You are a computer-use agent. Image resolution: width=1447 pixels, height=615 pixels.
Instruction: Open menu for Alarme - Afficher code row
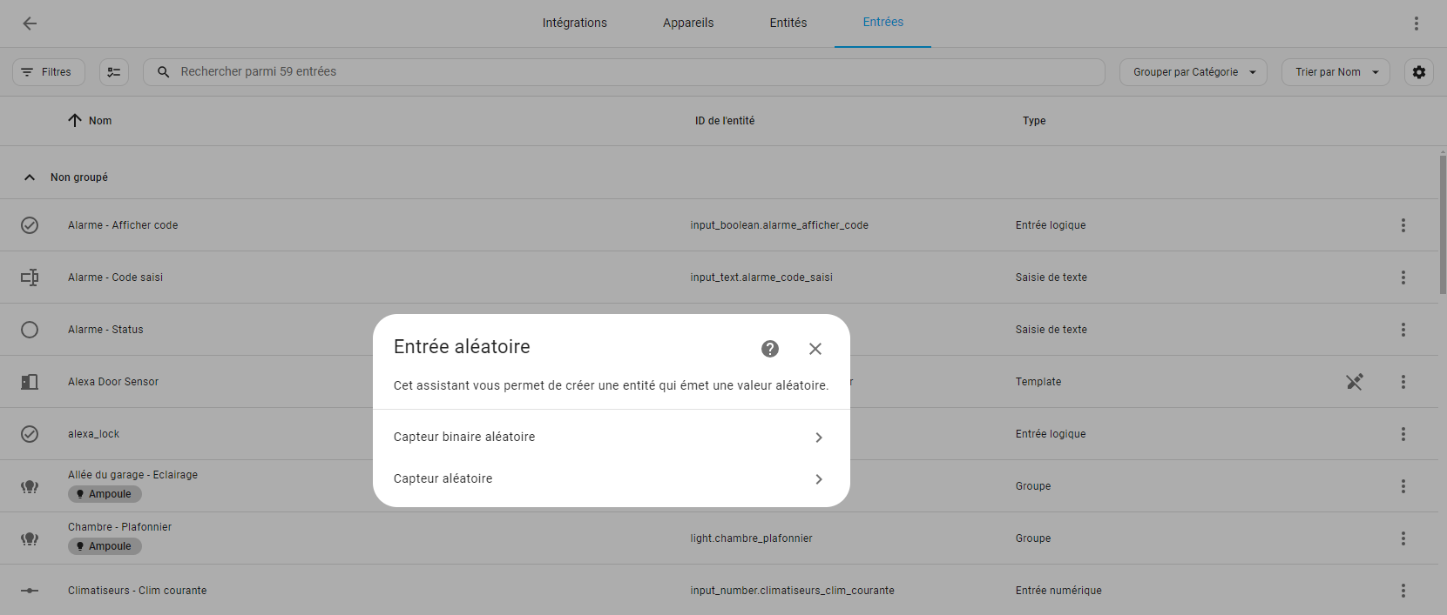[x=1403, y=225]
